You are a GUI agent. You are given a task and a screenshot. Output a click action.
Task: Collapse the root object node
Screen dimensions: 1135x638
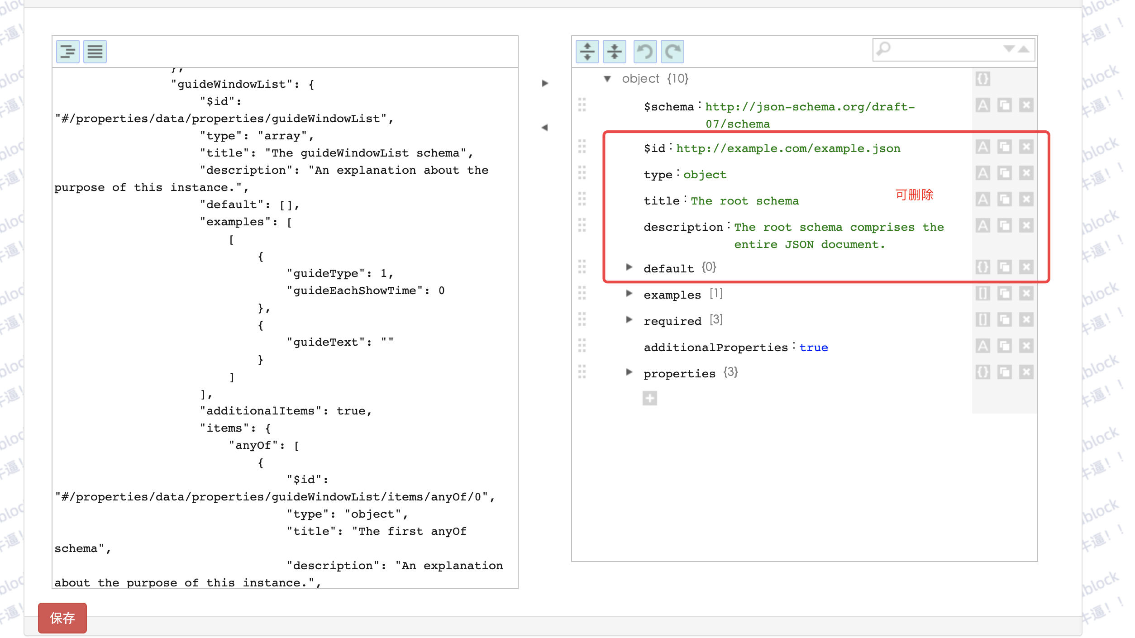click(x=607, y=79)
